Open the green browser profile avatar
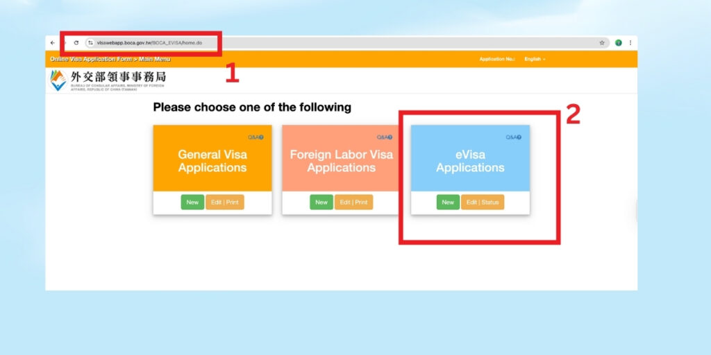 (x=619, y=43)
